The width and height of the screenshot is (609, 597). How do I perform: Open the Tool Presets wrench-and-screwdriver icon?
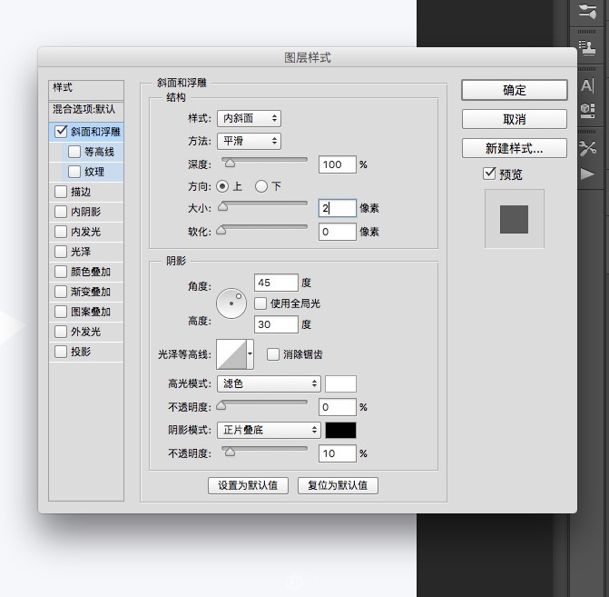tap(587, 148)
